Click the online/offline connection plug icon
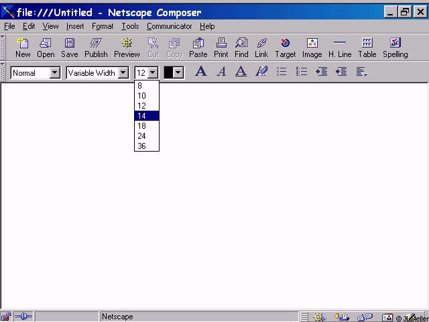Image resolution: width=429 pixels, height=322 pixels. tap(23, 317)
